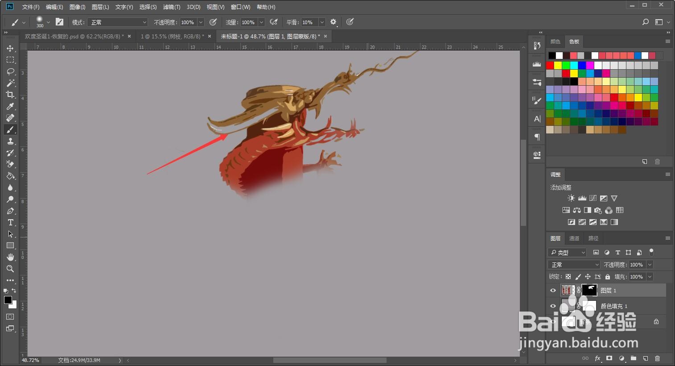
Task: Open the search icon in options bar
Action: (x=645, y=22)
